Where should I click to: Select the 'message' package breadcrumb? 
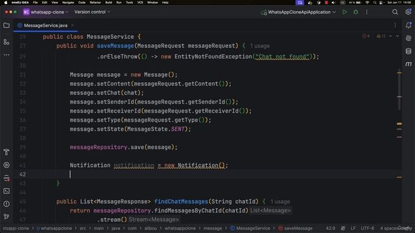pyautogui.click(x=213, y=228)
